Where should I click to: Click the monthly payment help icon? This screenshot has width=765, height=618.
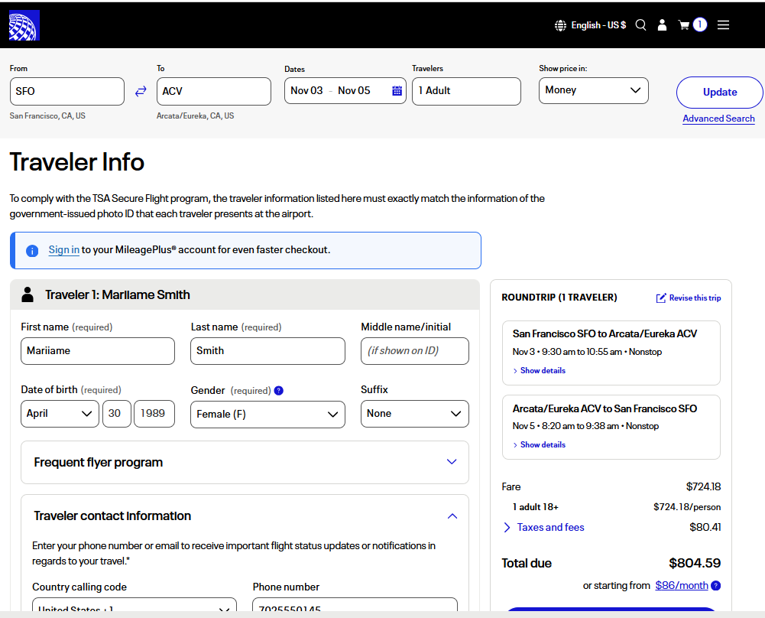(715, 586)
